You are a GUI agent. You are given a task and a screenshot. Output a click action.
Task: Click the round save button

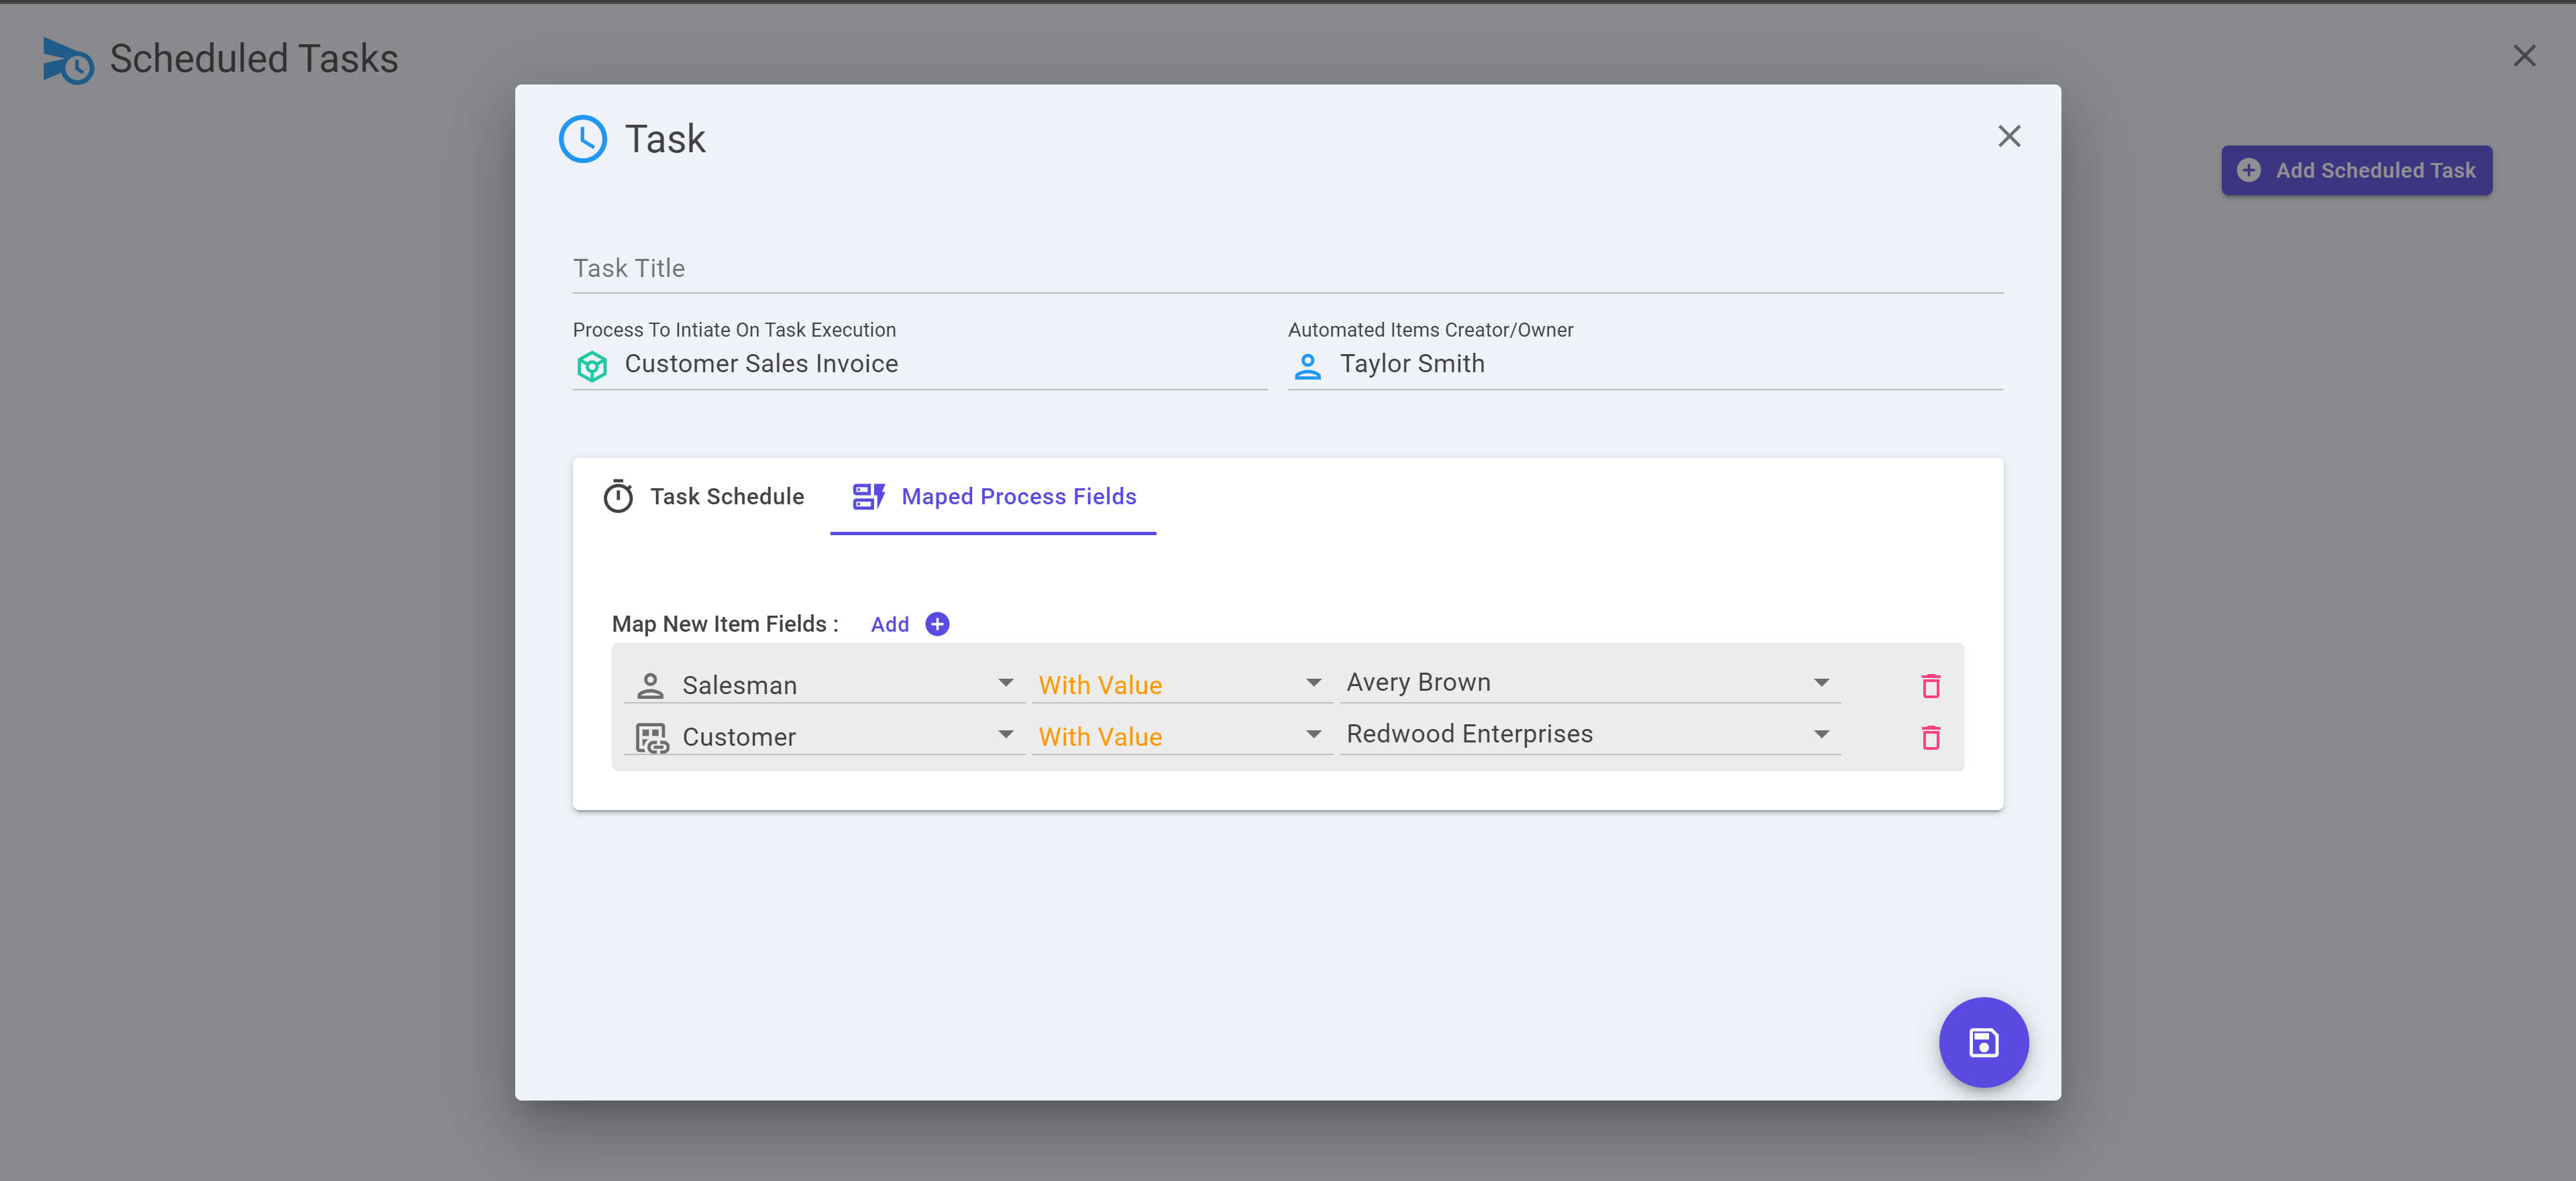[1983, 1043]
